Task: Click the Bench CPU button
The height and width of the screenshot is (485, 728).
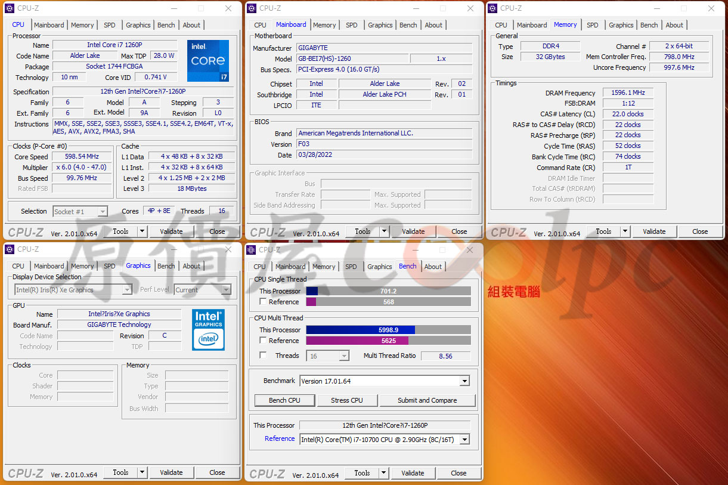Action: [x=284, y=400]
